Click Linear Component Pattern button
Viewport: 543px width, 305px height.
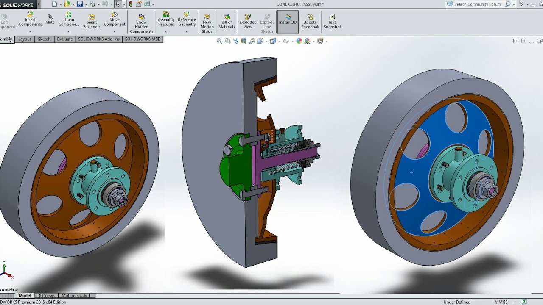[69, 19]
